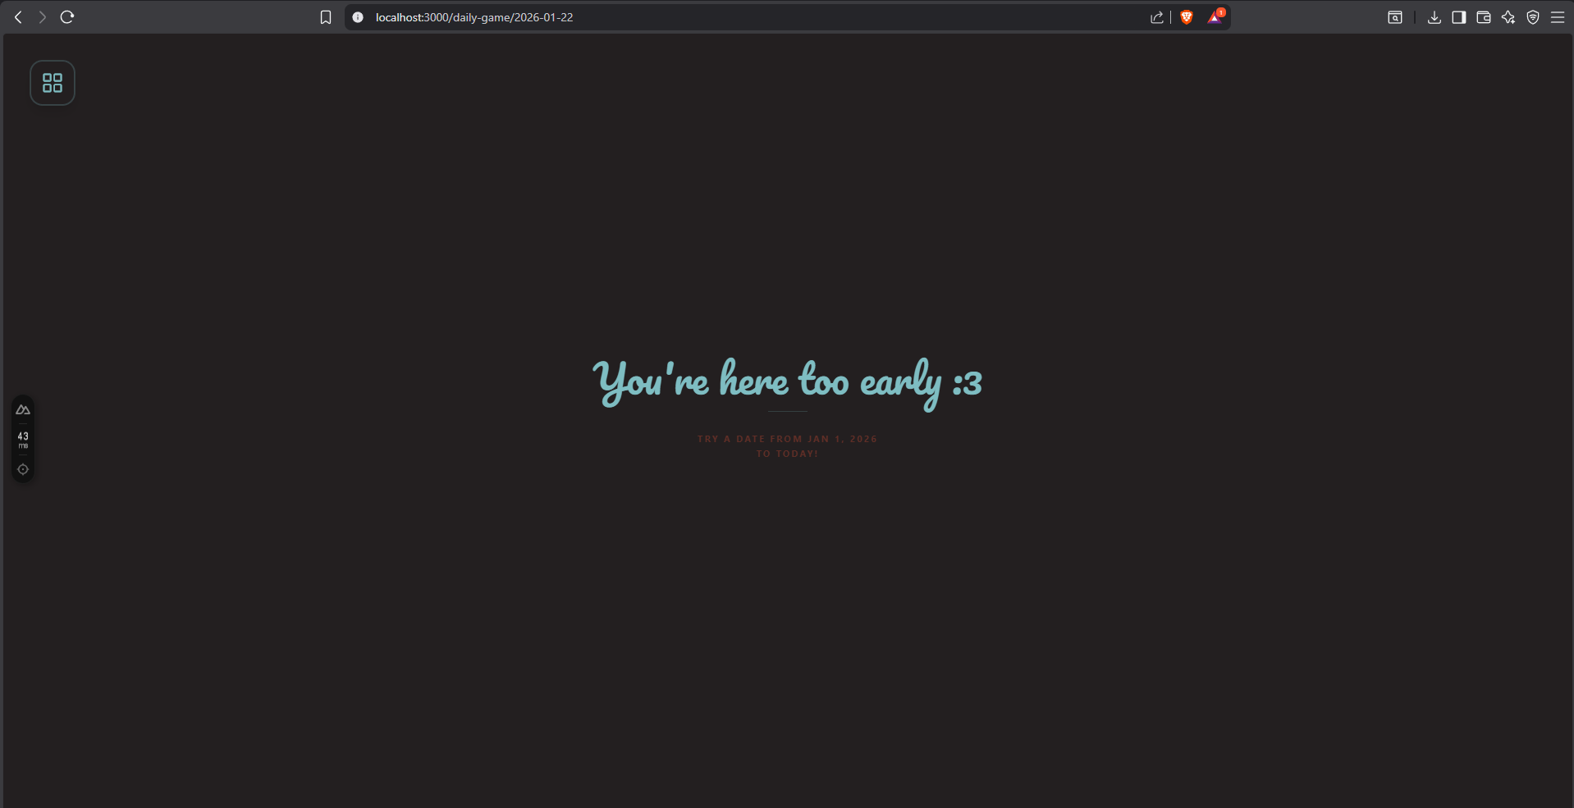Open Brave Rewards with notification badge

coord(1215,17)
